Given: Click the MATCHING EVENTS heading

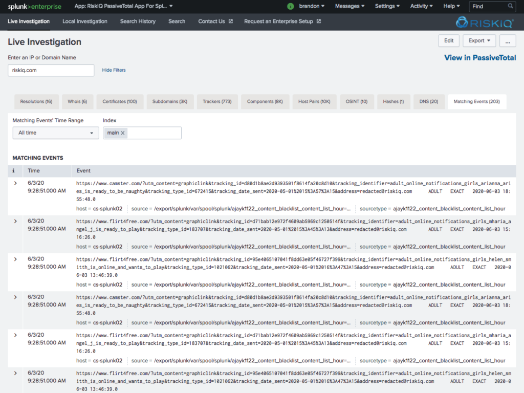Looking at the screenshot, I should tap(38, 158).
